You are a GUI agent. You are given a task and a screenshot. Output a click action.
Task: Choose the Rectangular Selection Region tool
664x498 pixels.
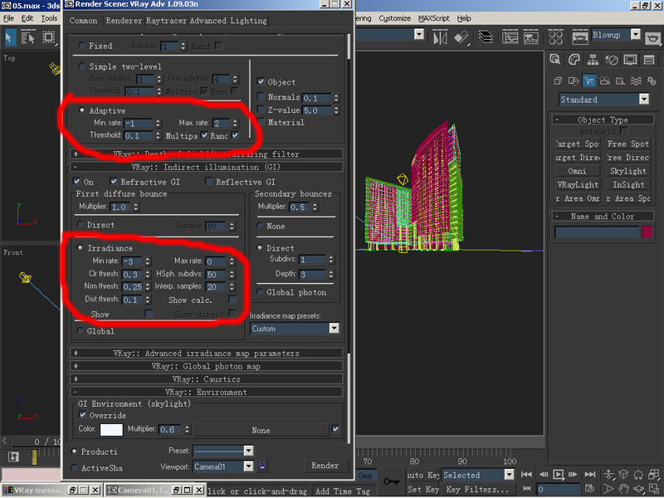coord(49,37)
